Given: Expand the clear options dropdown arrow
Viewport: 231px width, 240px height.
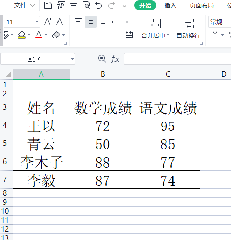Looking at the screenshot, I should 63,35.
